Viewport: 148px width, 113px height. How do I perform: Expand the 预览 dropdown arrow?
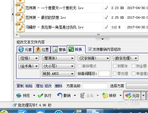point(34,95)
